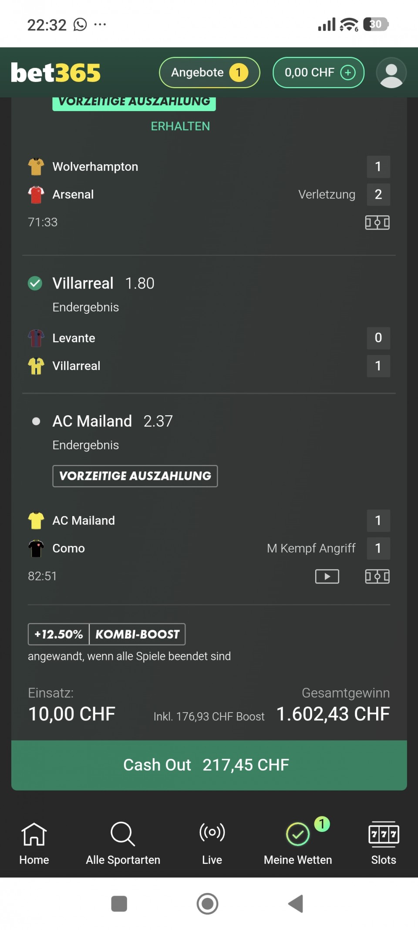
Task: Open the user account profile icon
Action: (391, 73)
